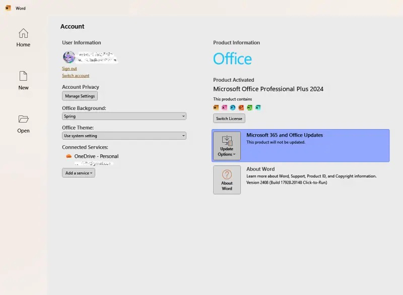Click the Office Theme: label
403x295 pixels.
(x=78, y=128)
